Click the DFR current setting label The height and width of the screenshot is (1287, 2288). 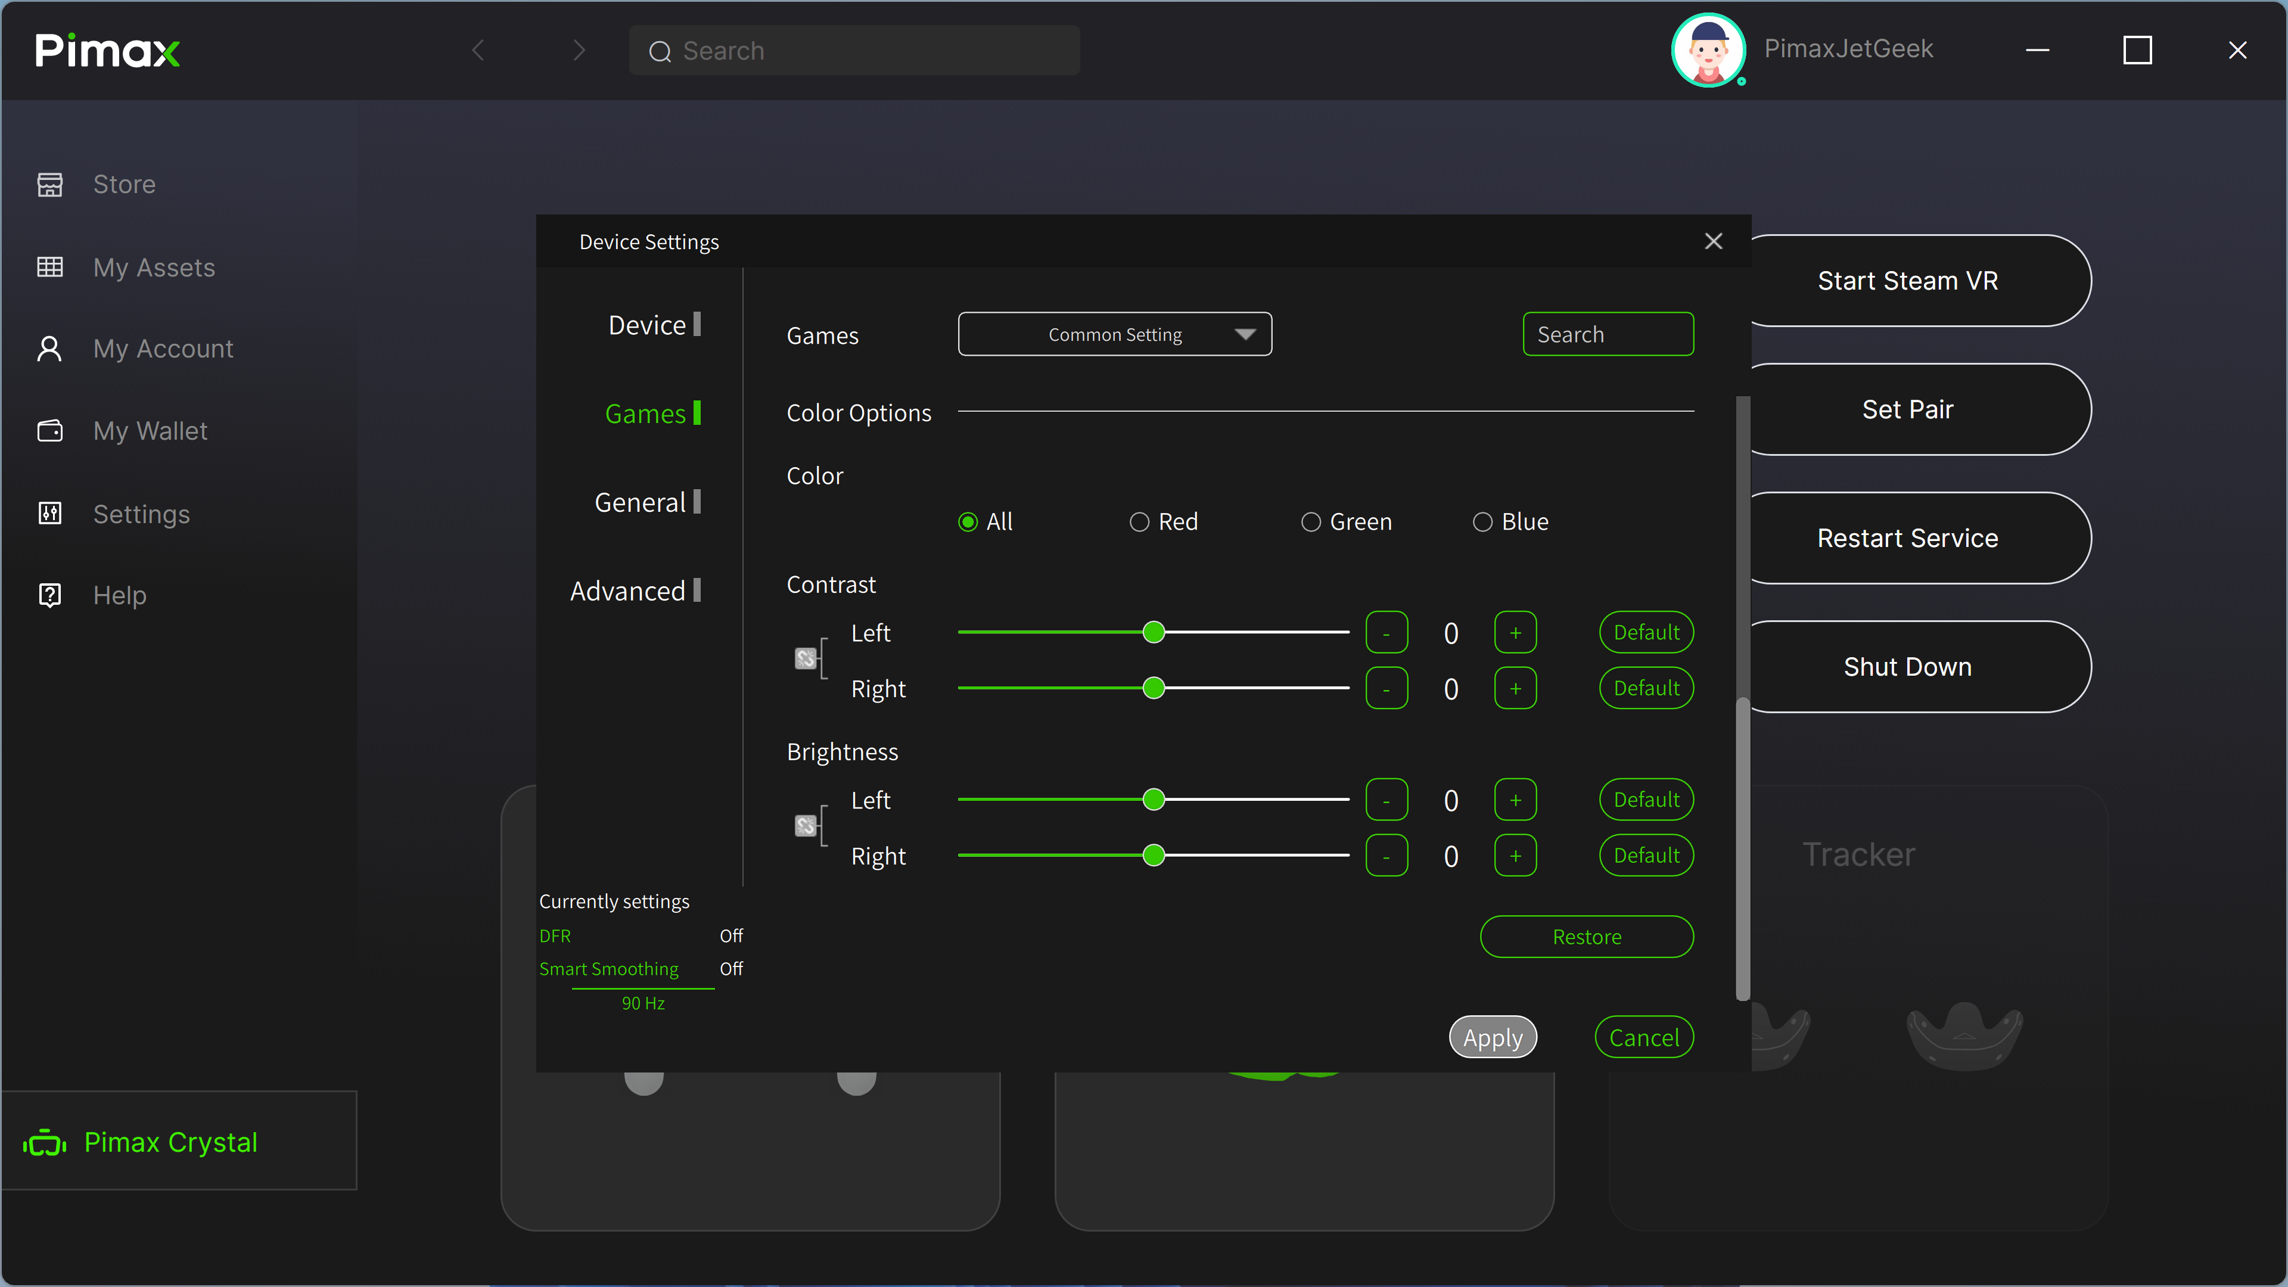tap(555, 936)
